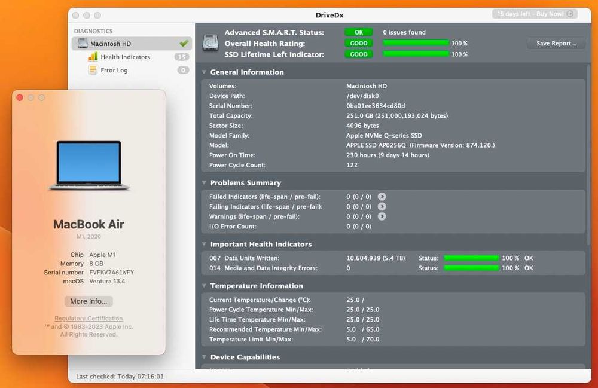598x388 pixels.
Task: Click More Info in About This Mac
Action: point(89,301)
